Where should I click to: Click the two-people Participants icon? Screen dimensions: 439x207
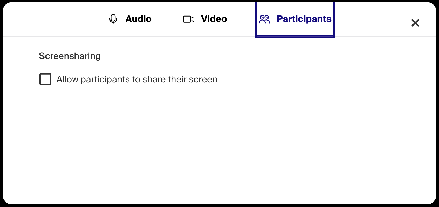264,19
